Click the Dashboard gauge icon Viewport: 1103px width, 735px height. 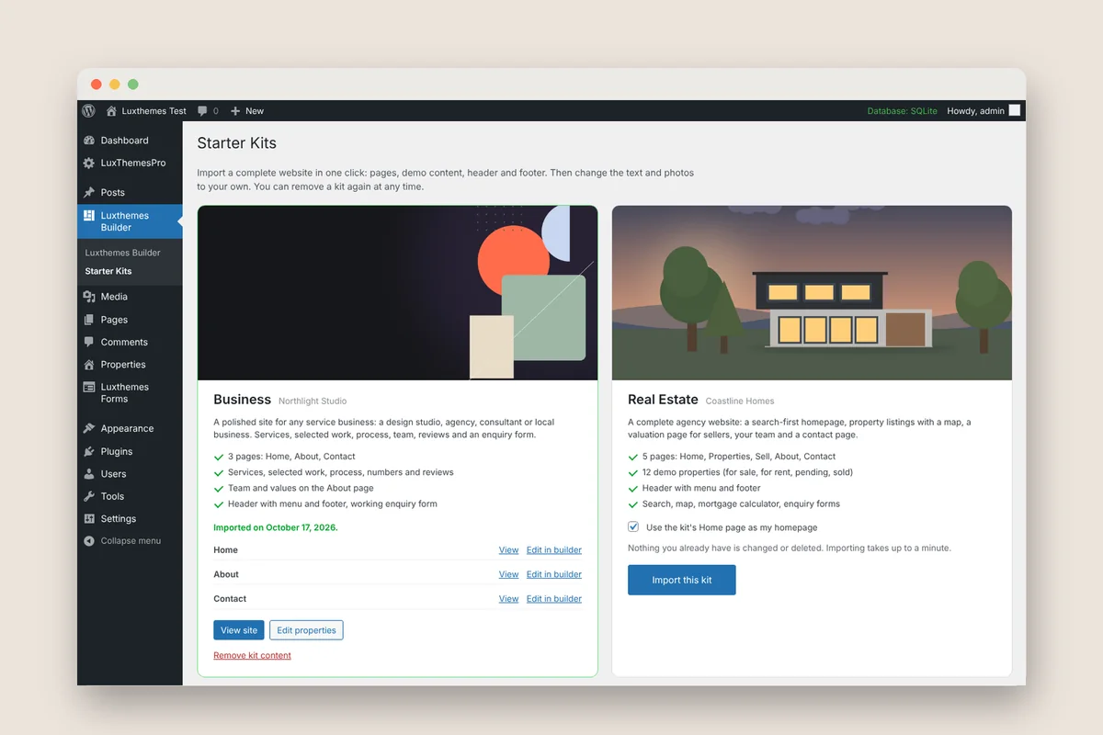89,141
